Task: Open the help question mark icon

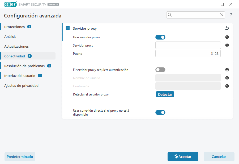Action: coord(231,15)
